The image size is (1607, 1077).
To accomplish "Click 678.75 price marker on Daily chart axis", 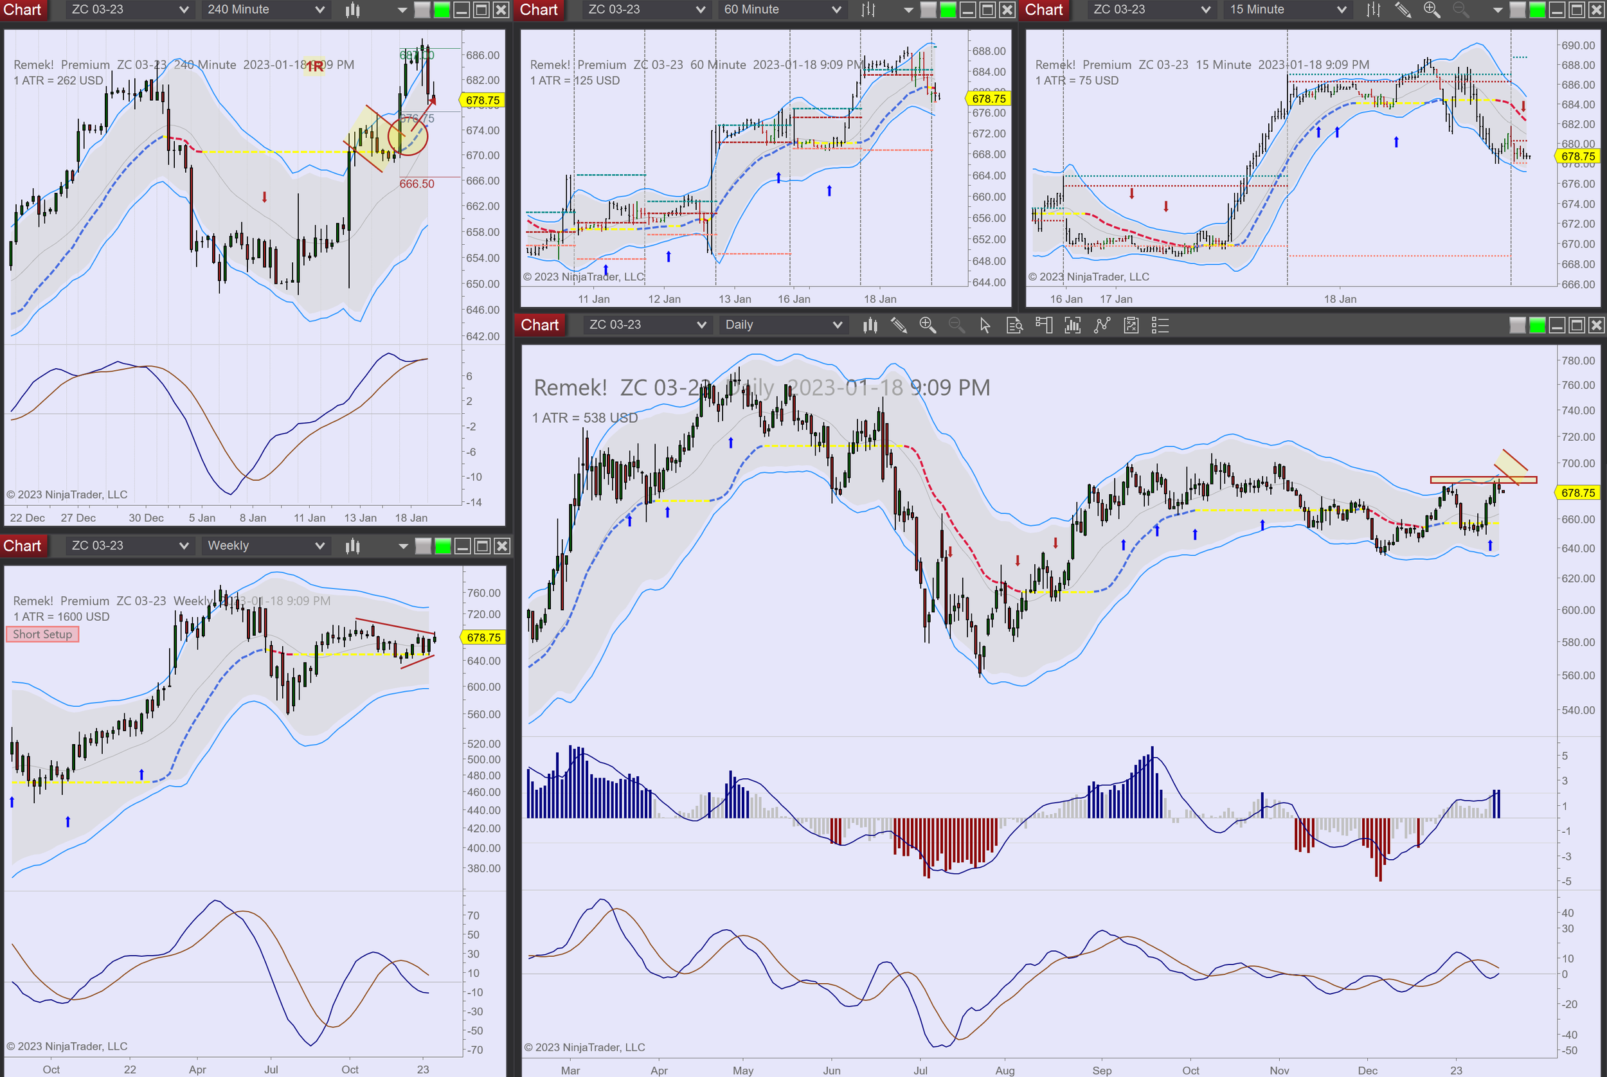I will point(1578,493).
